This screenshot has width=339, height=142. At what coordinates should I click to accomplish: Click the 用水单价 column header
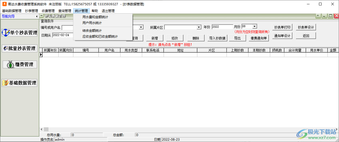(x=317, y=50)
